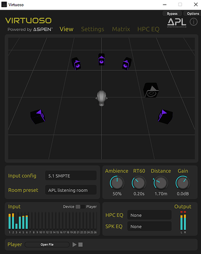Click input channel 3 level meter
This screenshot has height=254, width=201.
point(16,221)
